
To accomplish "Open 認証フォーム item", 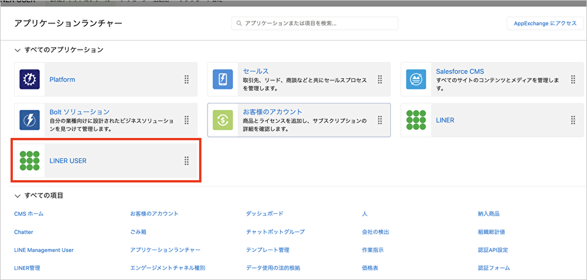I will tap(494, 268).
